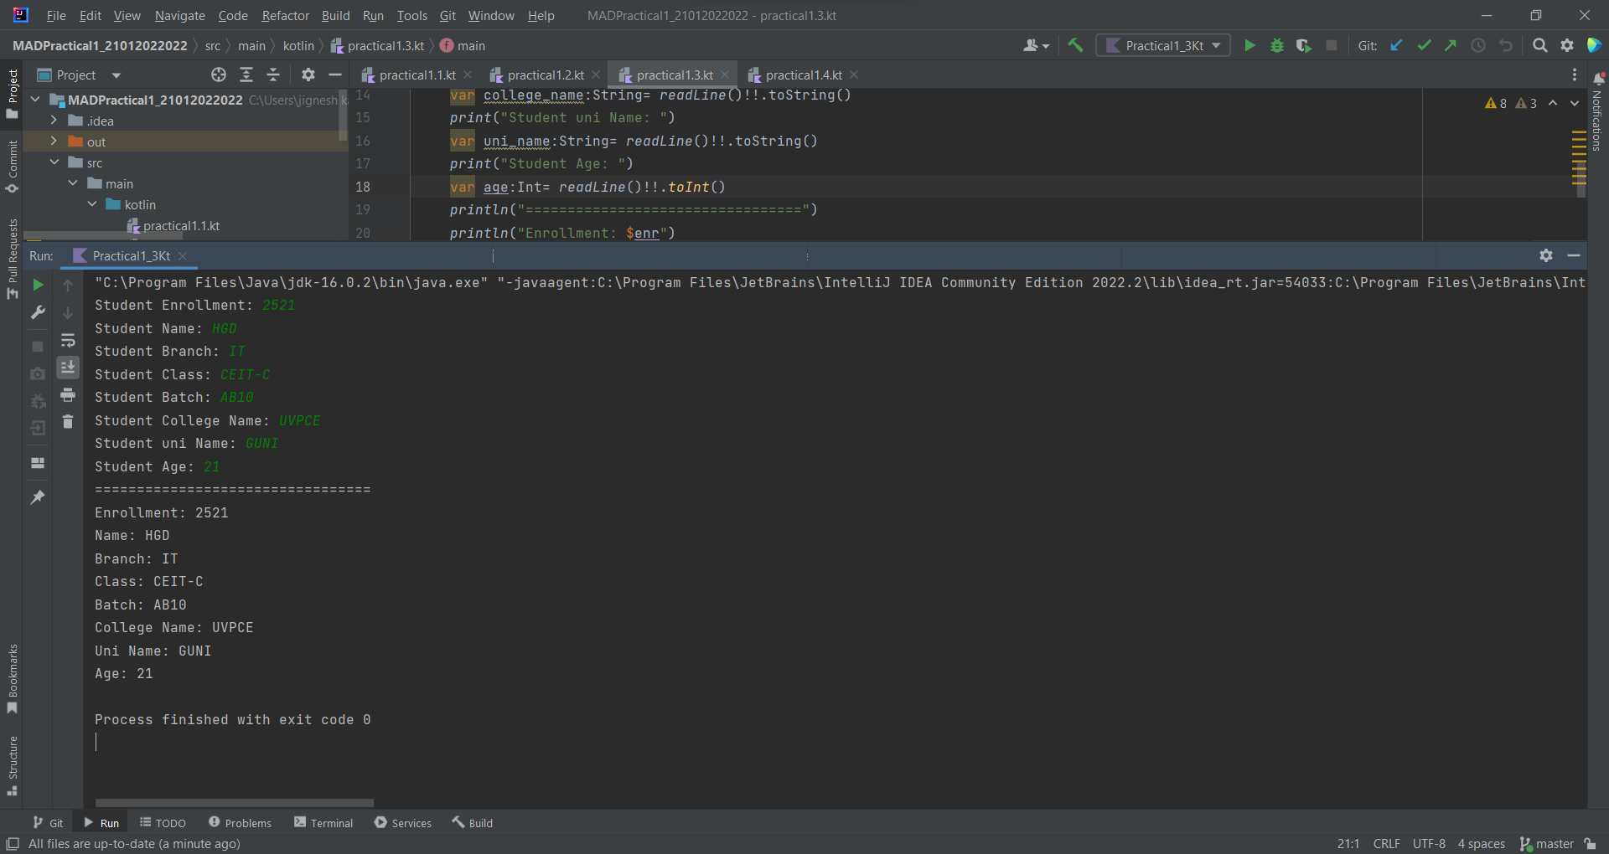
Task: Clear console output with the trash icon
Action: point(68,423)
